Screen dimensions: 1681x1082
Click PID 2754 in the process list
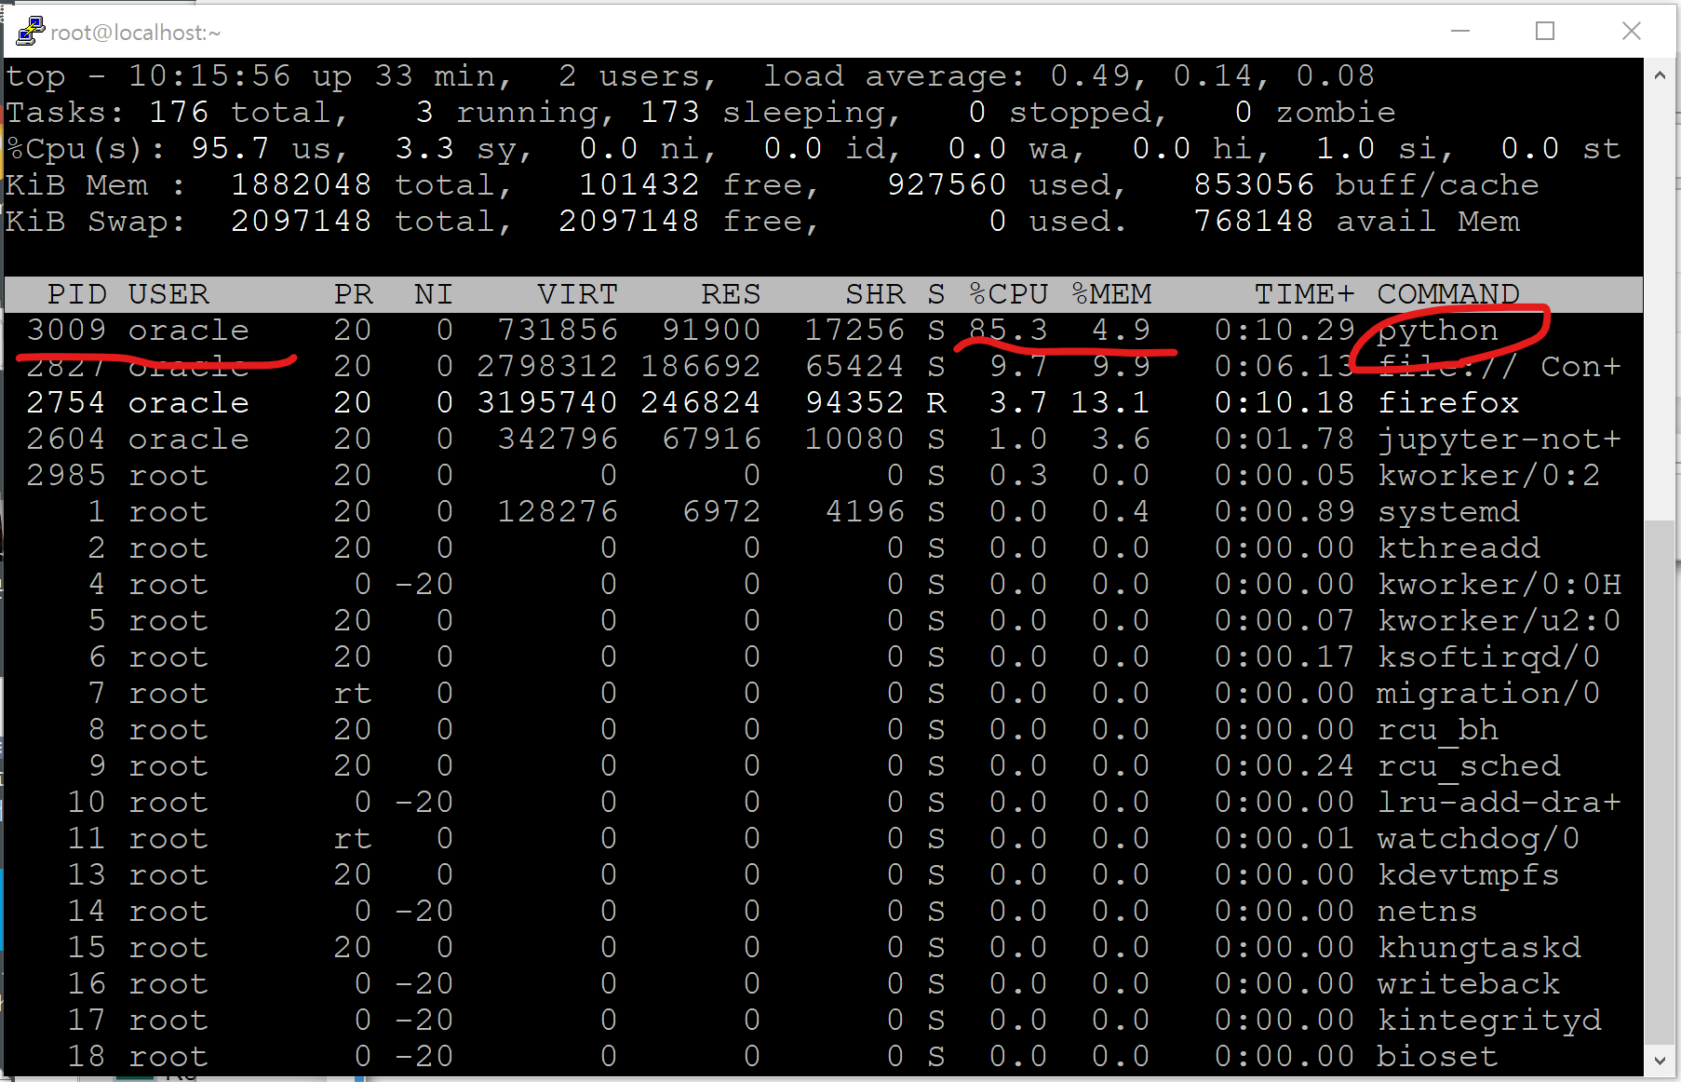(x=66, y=402)
